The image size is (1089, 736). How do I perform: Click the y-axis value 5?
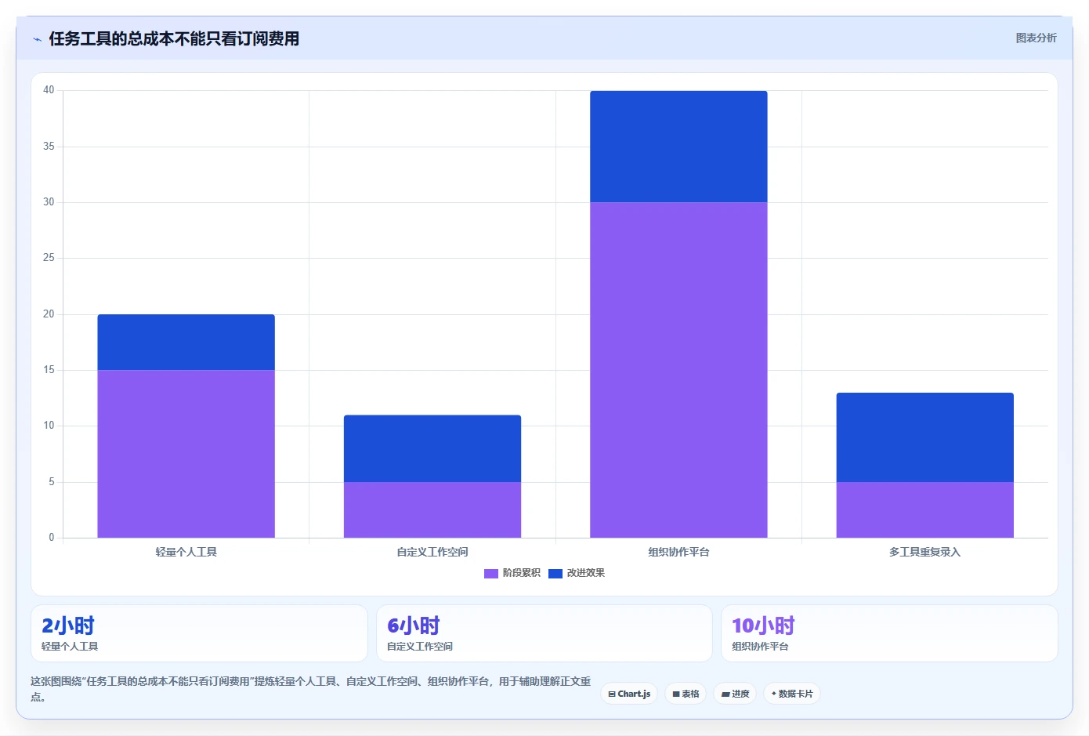click(x=52, y=482)
